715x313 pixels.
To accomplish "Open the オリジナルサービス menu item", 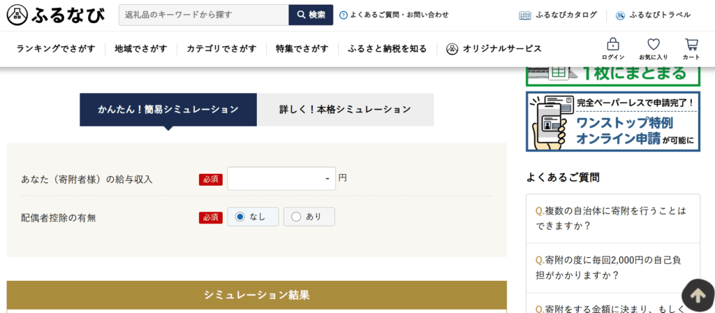I will [x=494, y=49].
